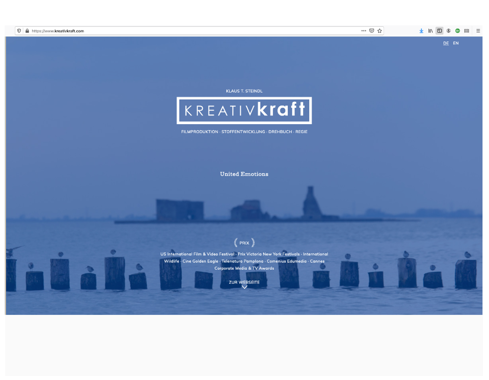Open the tracking protection shield icon

point(19,31)
